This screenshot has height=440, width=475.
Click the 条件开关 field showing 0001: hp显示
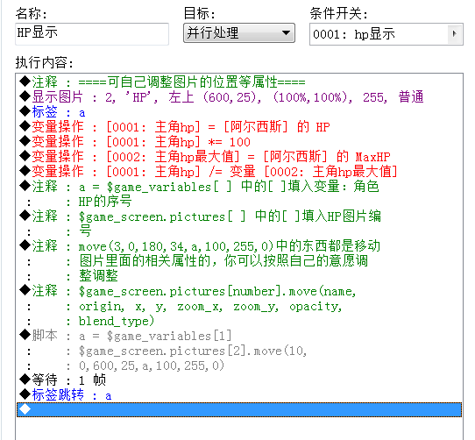coord(386,34)
